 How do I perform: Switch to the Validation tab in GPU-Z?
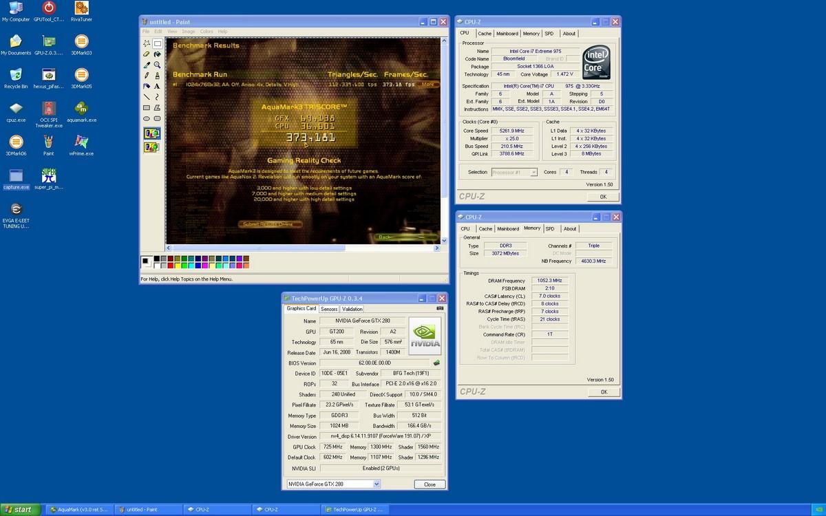352,309
